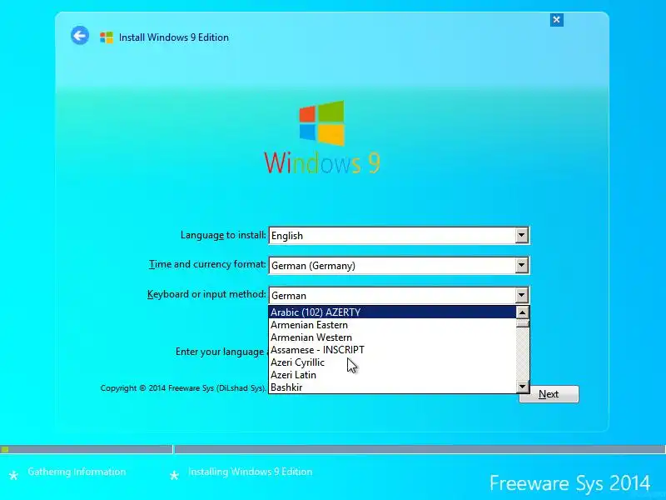Choose Armenian Western keyboard layout
The height and width of the screenshot is (500, 666).
tap(392, 337)
